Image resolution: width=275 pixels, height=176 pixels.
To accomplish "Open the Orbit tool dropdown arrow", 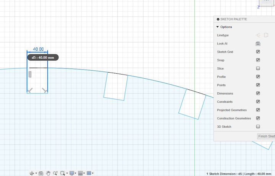I will click(x=36, y=173).
